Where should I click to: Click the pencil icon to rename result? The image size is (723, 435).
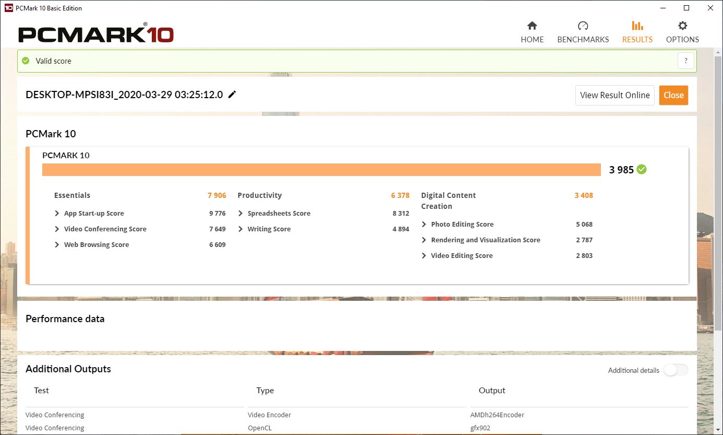[x=232, y=95]
